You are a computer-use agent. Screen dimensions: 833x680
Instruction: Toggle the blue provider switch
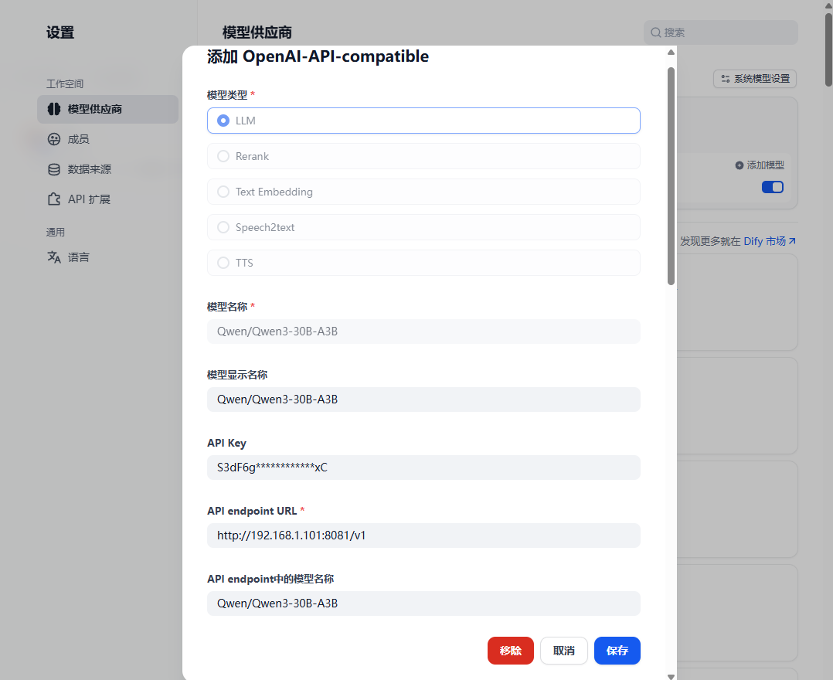click(773, 187)
